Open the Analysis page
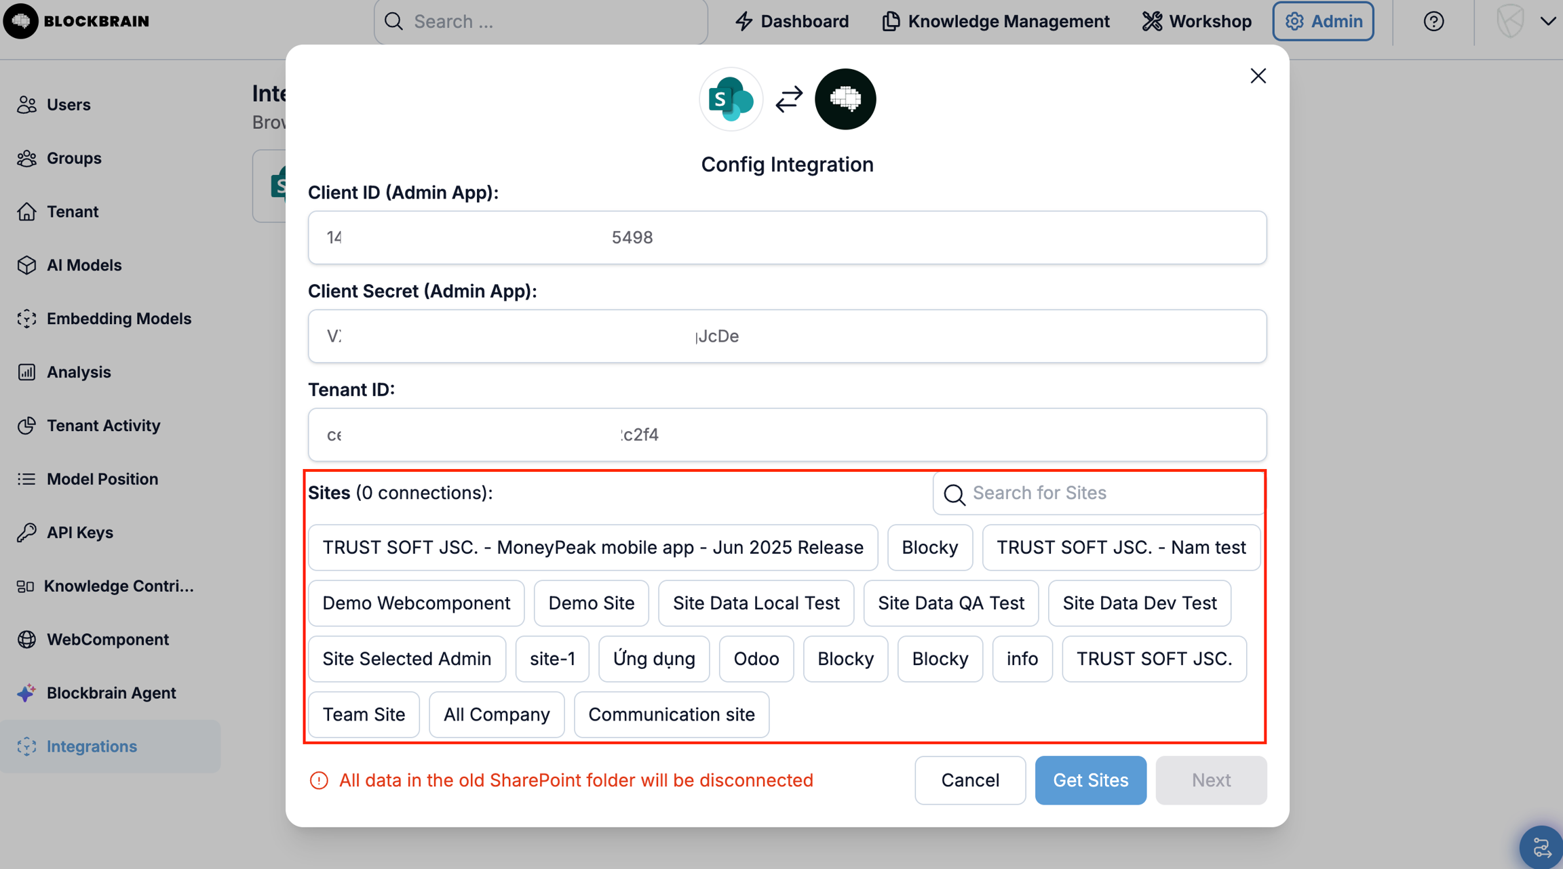1563x869 pixels. (79, 372)
